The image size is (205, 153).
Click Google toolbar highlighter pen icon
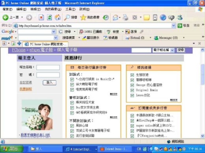(x=142, y=32)
